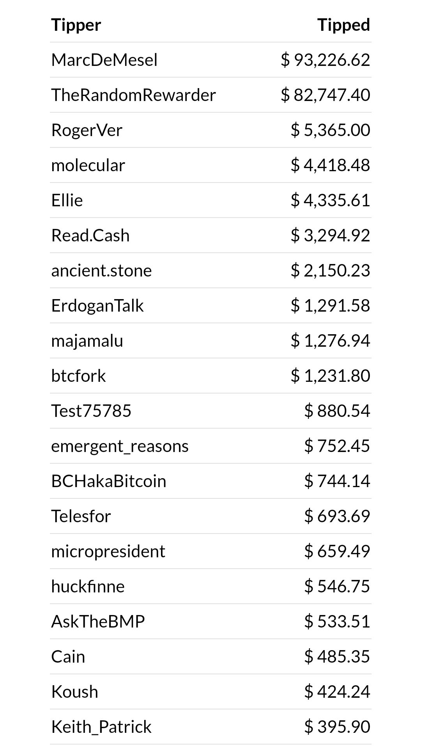Click the Tipper column header
421x750 pixels.
(76, 25)
